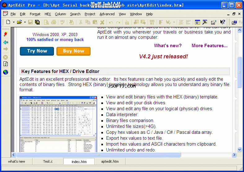Click the Cut scissors icon

coord(81,22)
